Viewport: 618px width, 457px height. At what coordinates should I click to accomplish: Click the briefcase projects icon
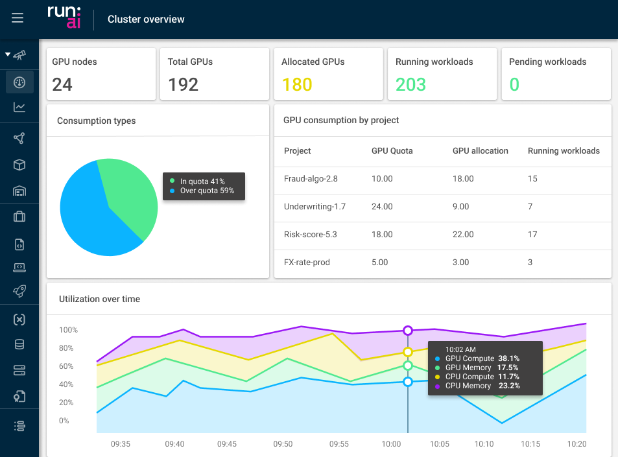click(19, 217)
